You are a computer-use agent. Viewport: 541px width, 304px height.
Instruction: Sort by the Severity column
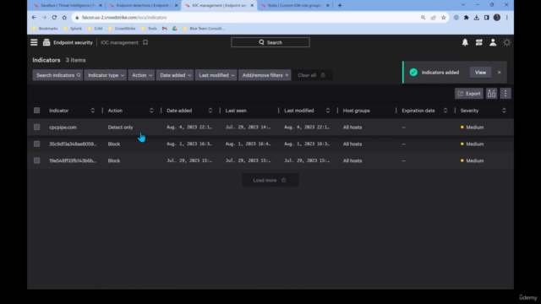click(504, 111)
